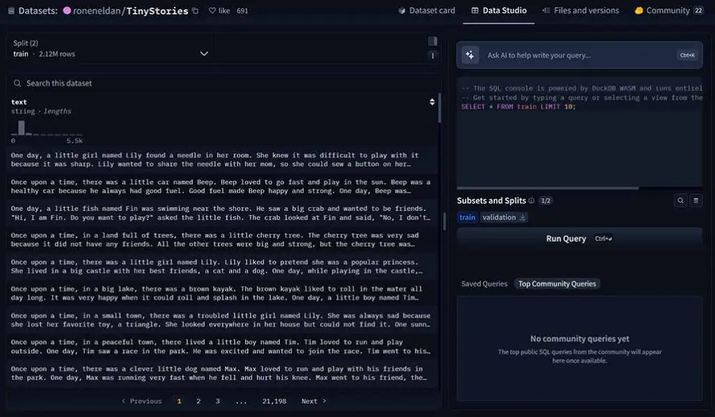Select the row about Lily finding a needle

click(223, 160)
